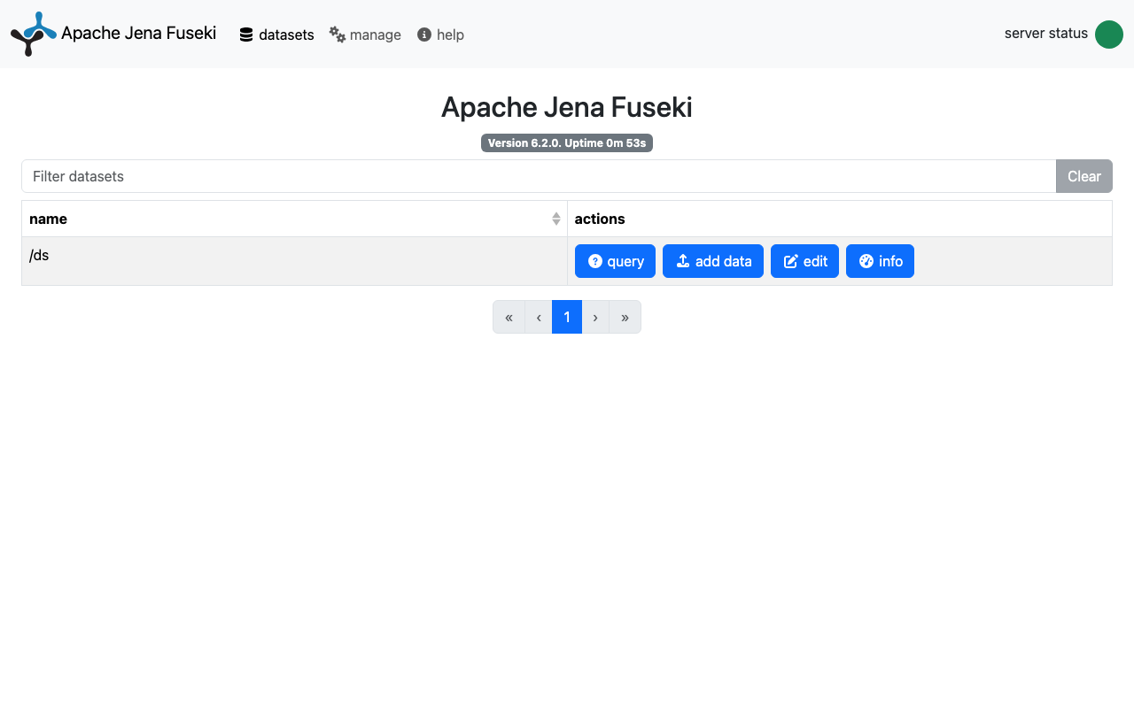The width and height of the screenshot is (1134, 708).
Task: Focus the Filter datasets input field
Action: 539,176
